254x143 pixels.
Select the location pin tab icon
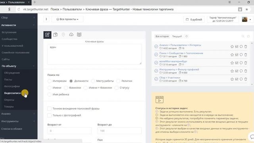[63, 35]
